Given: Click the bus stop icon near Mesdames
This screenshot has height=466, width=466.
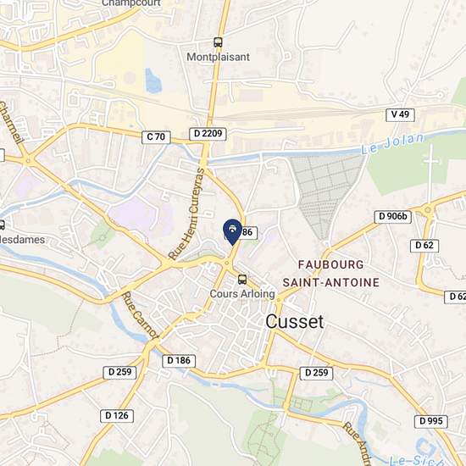Looking at the screenshot, I should point(2,225).
